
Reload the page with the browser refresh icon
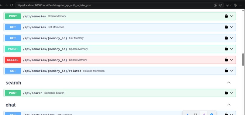point(12,5)
